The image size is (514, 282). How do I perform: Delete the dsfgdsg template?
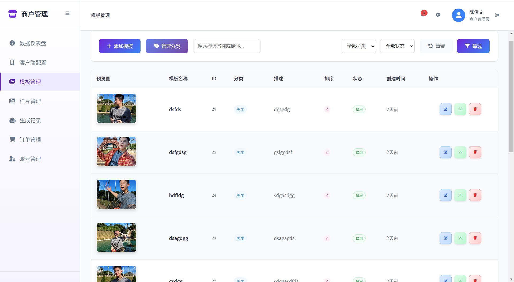coord(475,152)
